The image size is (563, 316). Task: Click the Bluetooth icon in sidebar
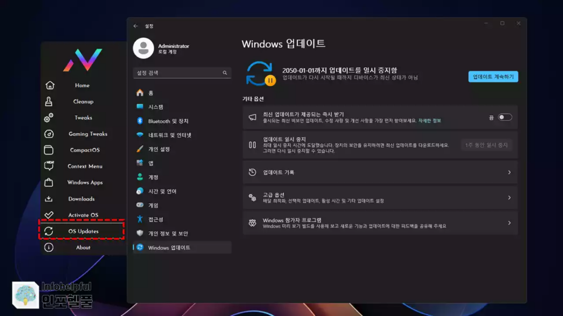point(140,121)
